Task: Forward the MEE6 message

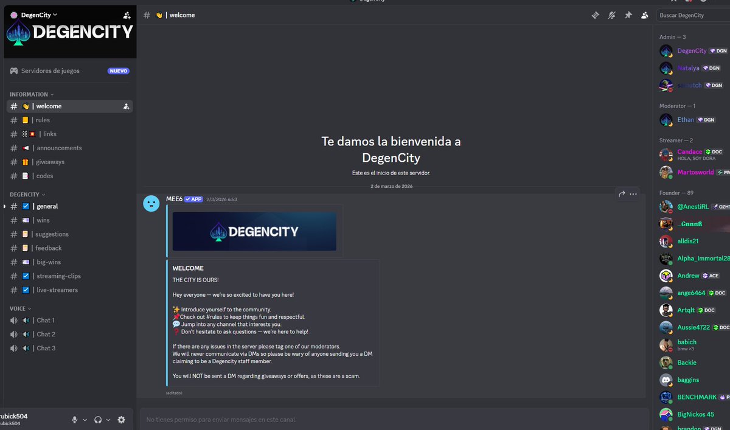Action: click(x=622, y=194)
